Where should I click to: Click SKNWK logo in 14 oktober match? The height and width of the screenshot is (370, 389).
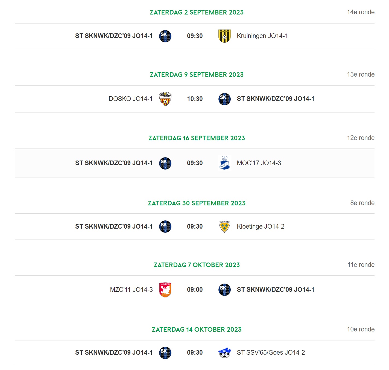tap(165, 353)
